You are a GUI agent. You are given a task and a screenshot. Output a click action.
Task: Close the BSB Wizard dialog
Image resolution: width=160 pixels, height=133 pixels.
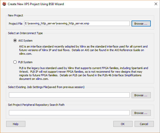(156, 4)
